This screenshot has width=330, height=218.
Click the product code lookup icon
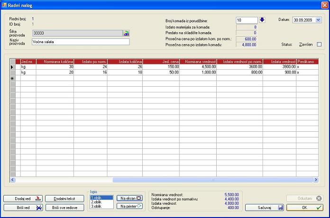pyautogui.click(x=126, y=33)
